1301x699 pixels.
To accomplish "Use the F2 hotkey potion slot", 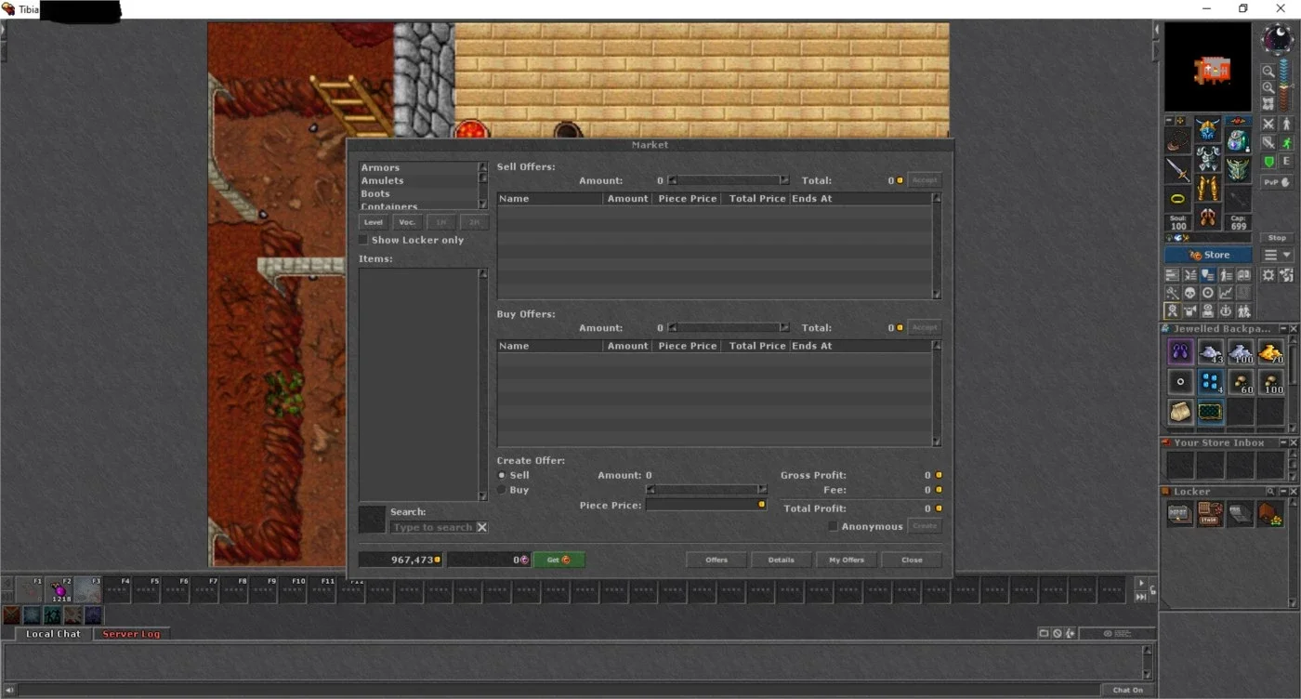I will [60, 589].
